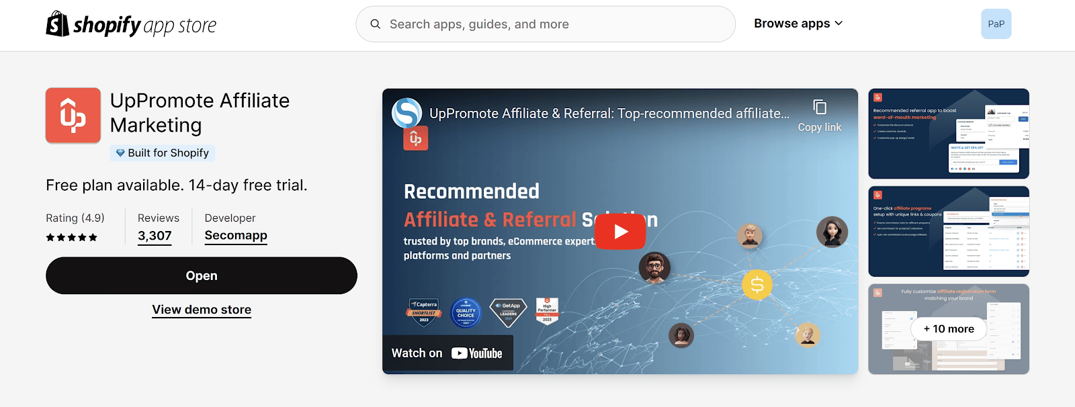Click the Watch on YouTube logo
The image size is (1075, 407).
click(x=477, y=353)
